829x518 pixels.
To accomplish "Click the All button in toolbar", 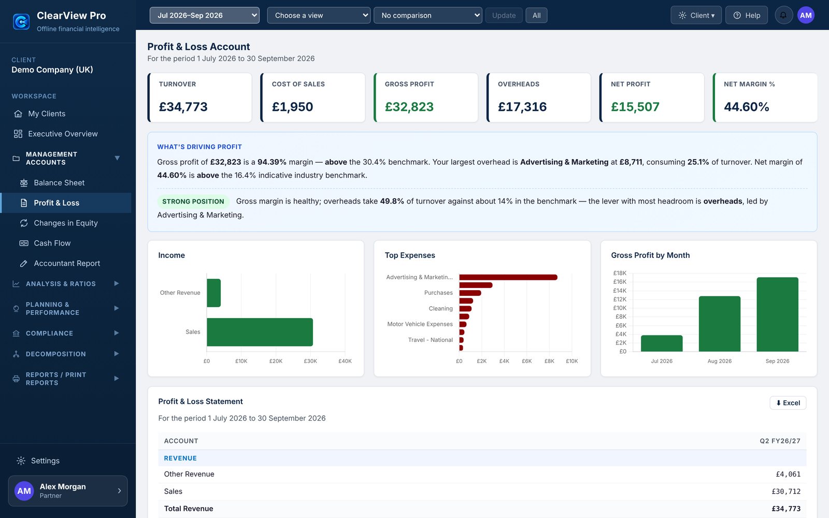I will point(536,15).
